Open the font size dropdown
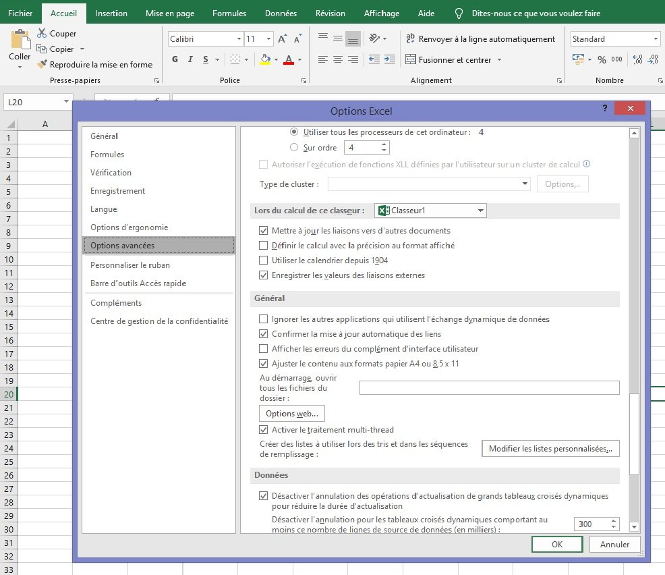The height and width of the screenshot is (575, 665). pyautogui.click(x=268, y=39)
